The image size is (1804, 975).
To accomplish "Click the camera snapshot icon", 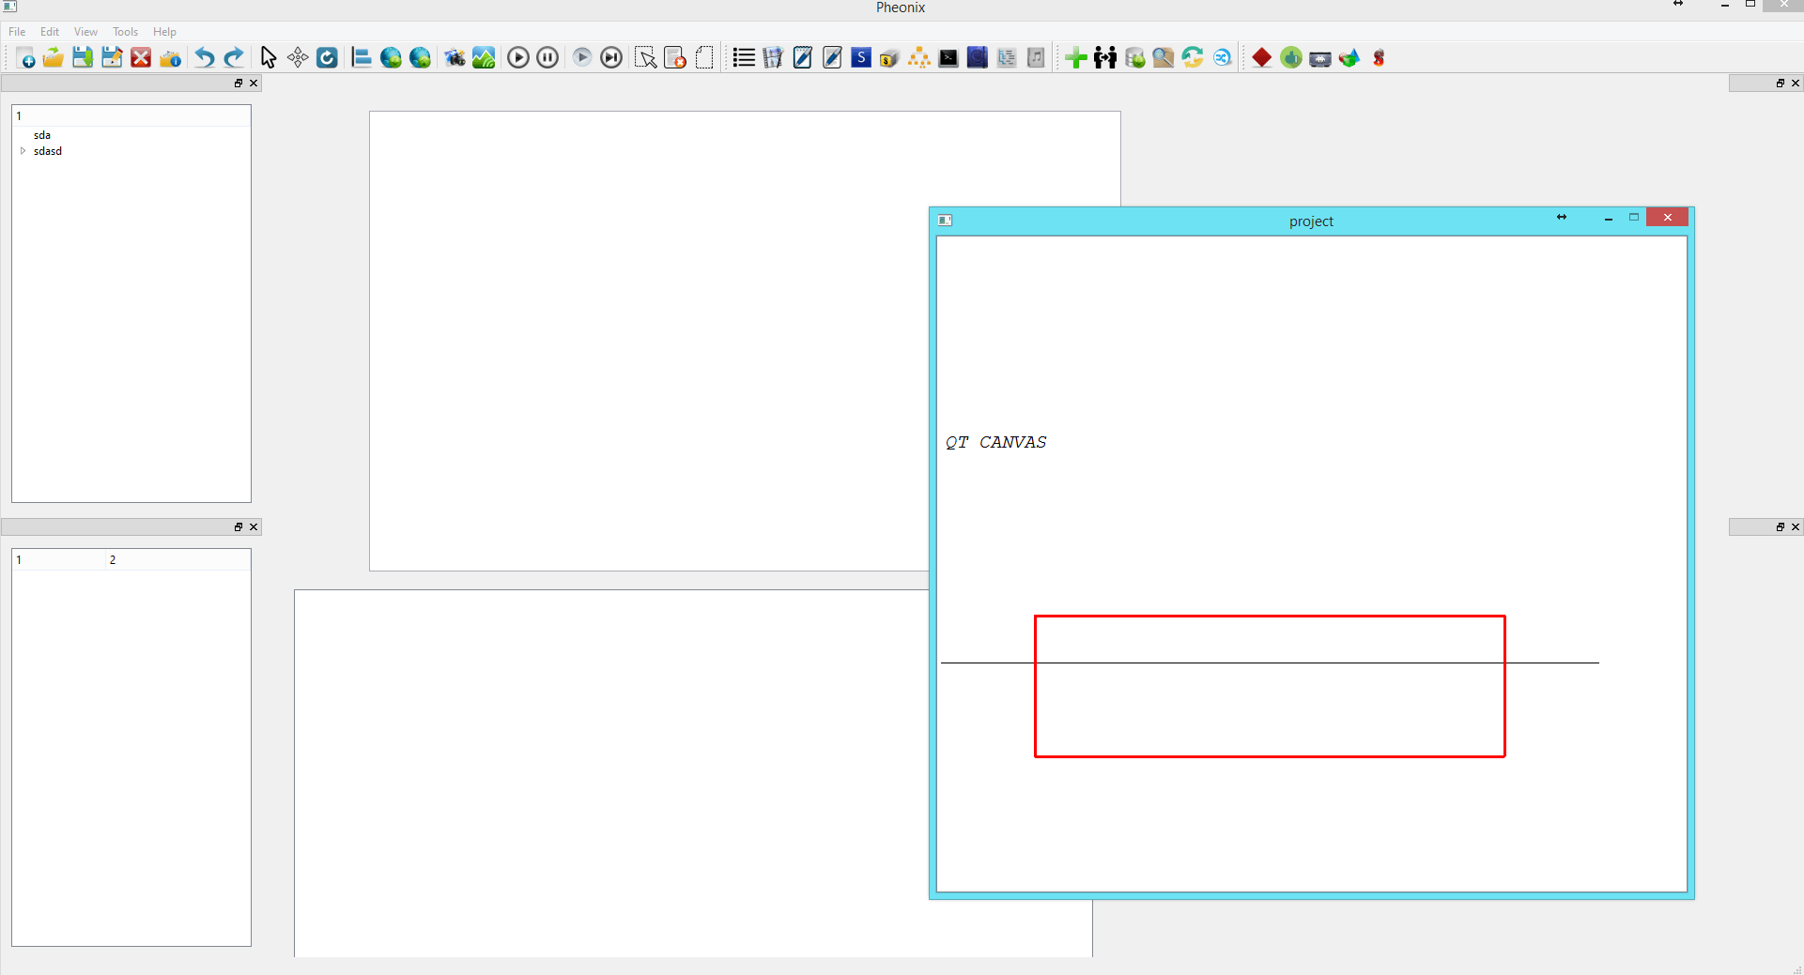I will click(455, 58).
